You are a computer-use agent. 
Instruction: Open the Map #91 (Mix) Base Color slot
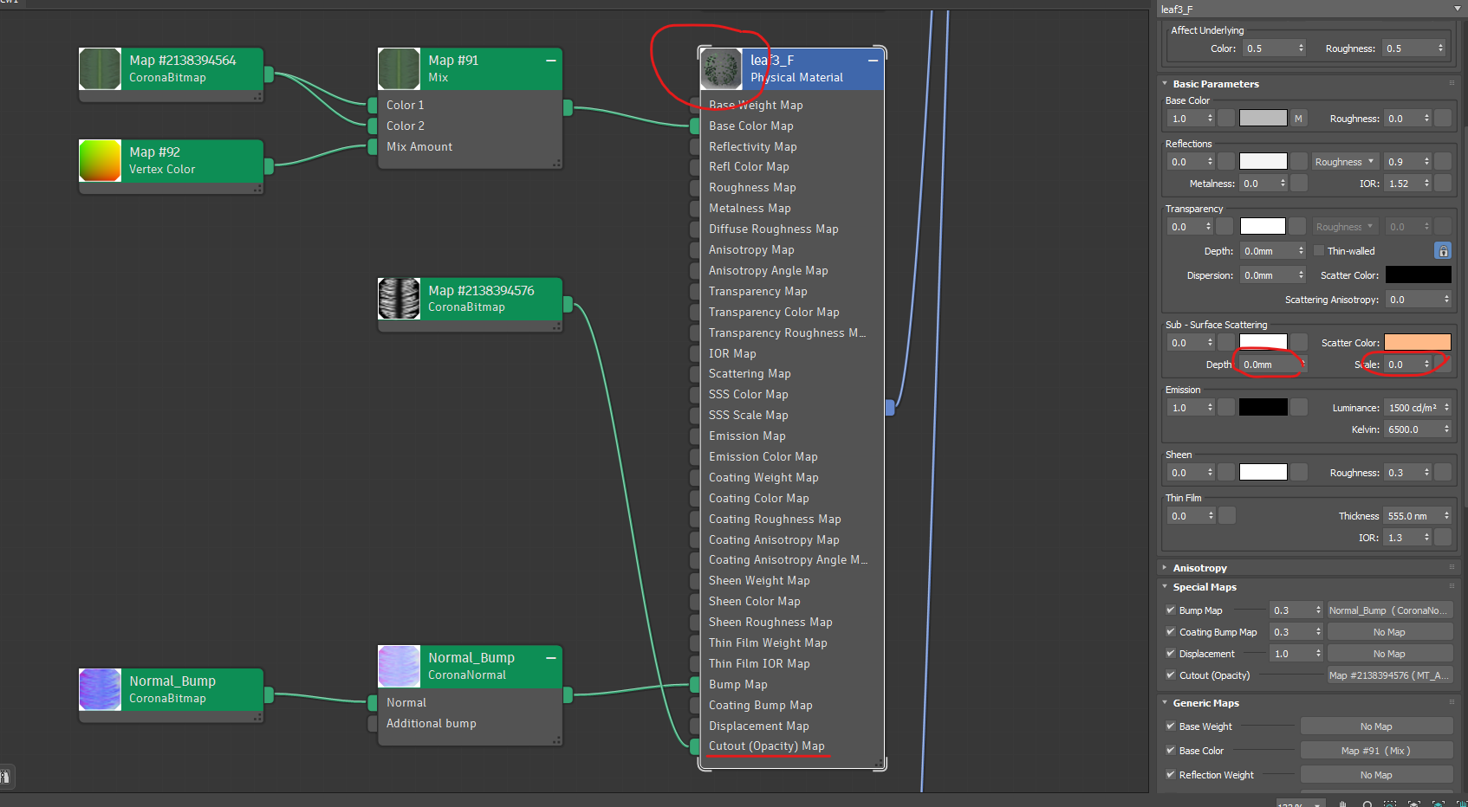click(x=1376, y=751)
